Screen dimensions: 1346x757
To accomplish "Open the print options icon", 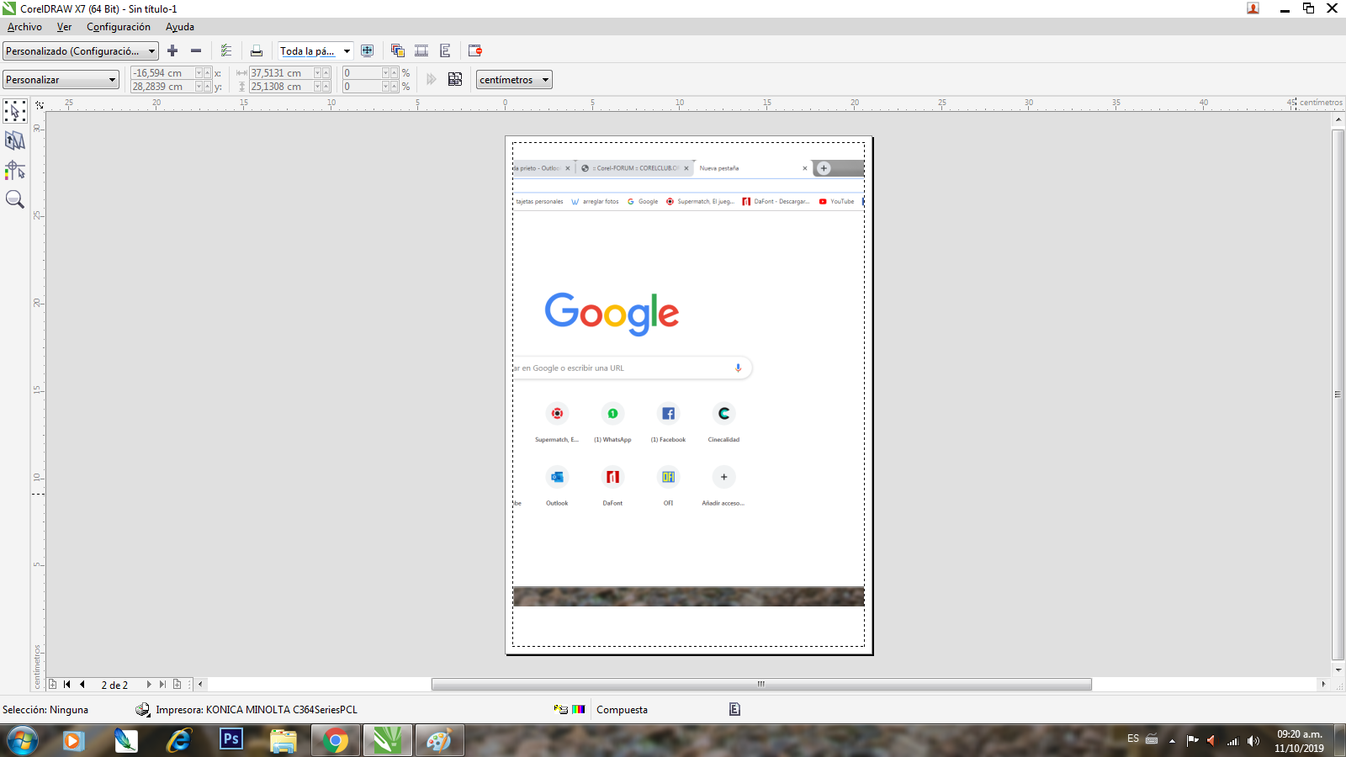I will [226, 50].
